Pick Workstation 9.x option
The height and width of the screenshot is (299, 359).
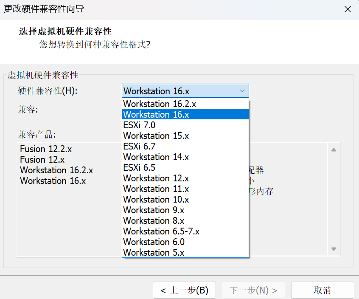(x=185, y=210)
